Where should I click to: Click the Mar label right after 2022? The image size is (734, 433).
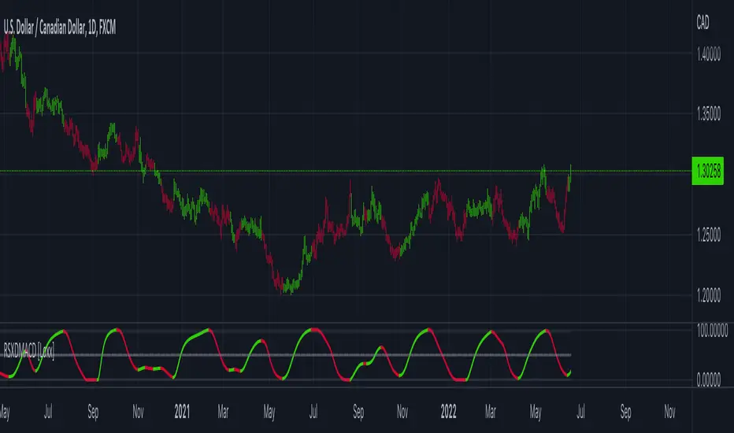tap(490, 412)
